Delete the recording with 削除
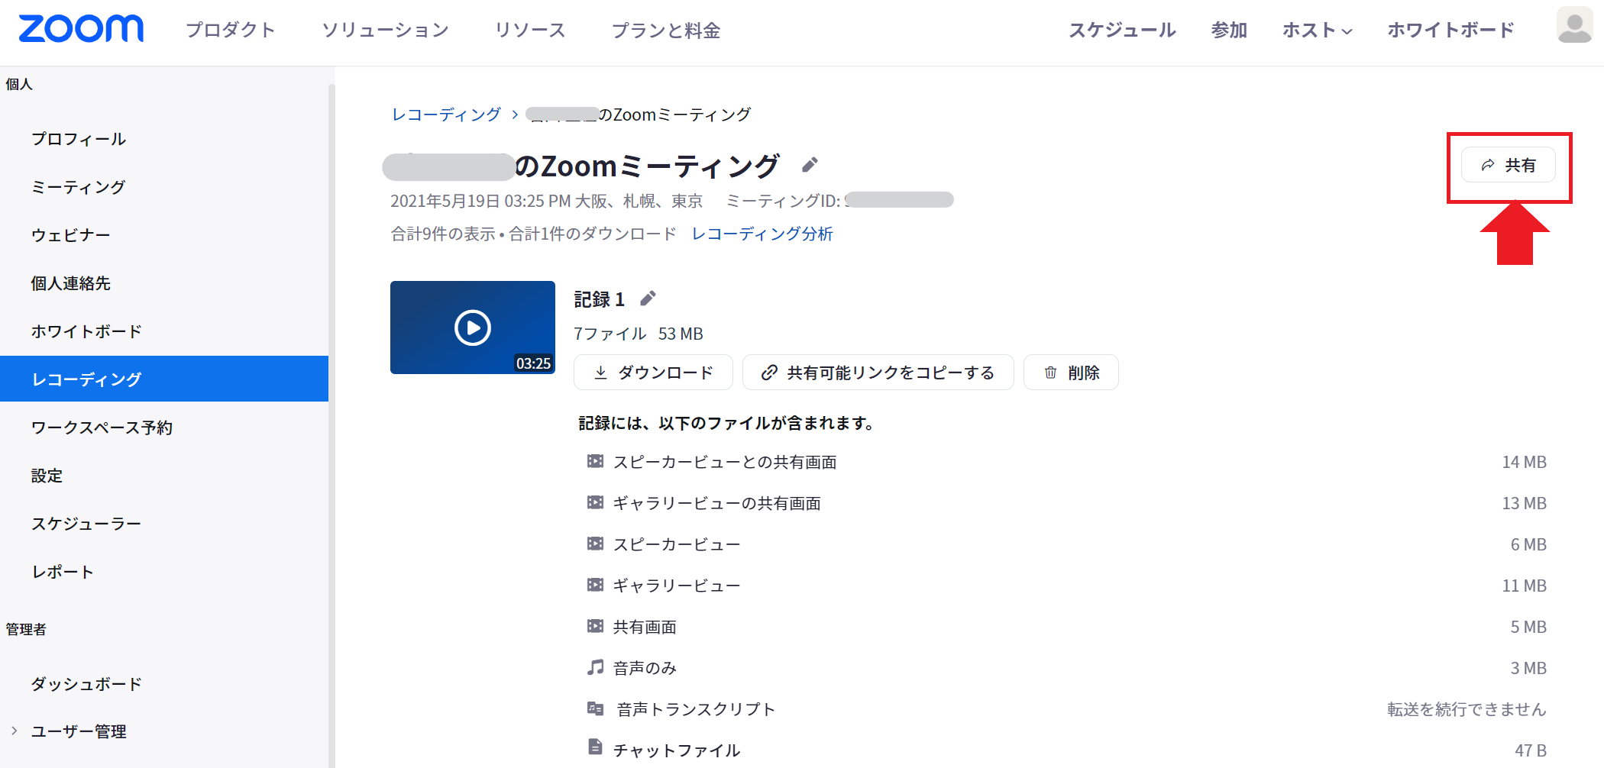The height and width of the screenshot is (768, 1604). click(x=1071, y=373)
